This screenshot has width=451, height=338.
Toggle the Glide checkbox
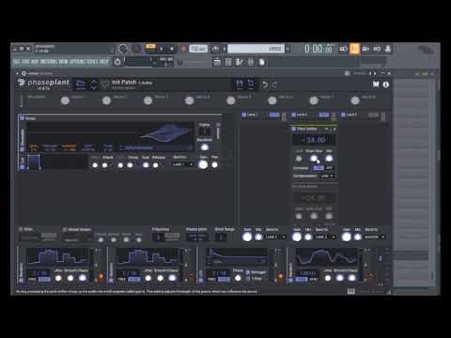(21, 229)
